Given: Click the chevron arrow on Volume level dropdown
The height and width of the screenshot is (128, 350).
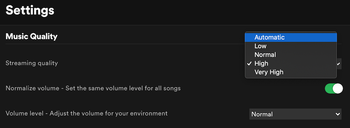Looking at the screenshot, I should click(337, 114).
